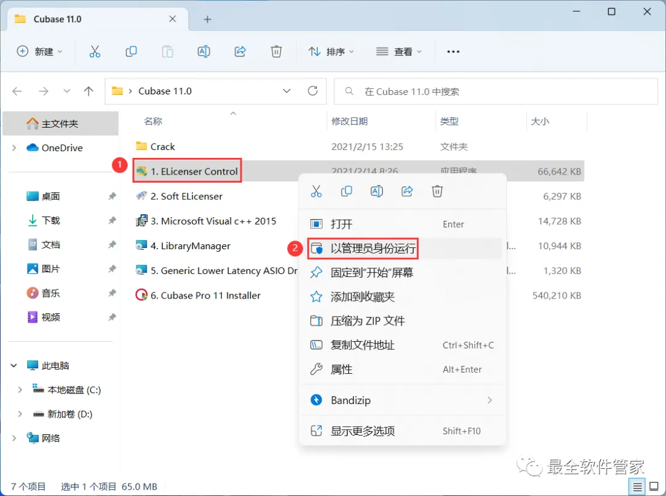Click the Soft ELicenser file icon
Viewport: 666px width, 496px height.
[x=141, y=196]
